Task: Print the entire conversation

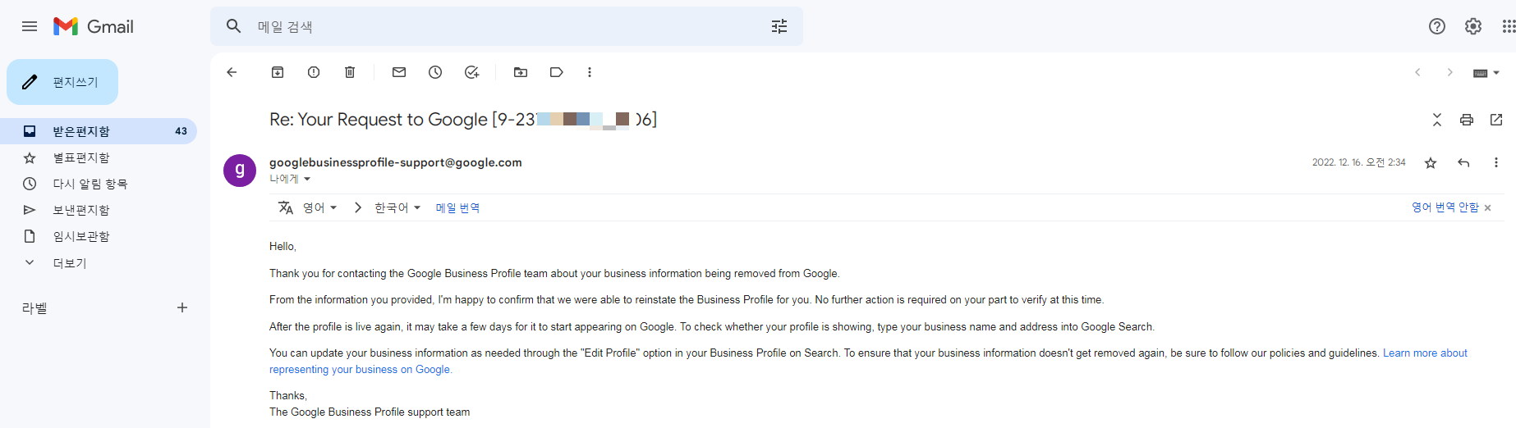Action: 1467,120
